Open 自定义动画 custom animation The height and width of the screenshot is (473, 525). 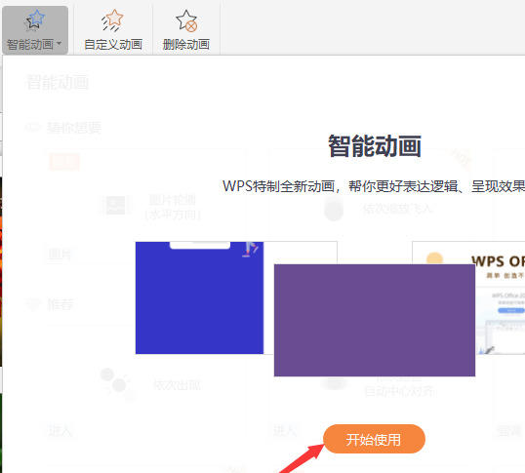click(x=113, y=30)
